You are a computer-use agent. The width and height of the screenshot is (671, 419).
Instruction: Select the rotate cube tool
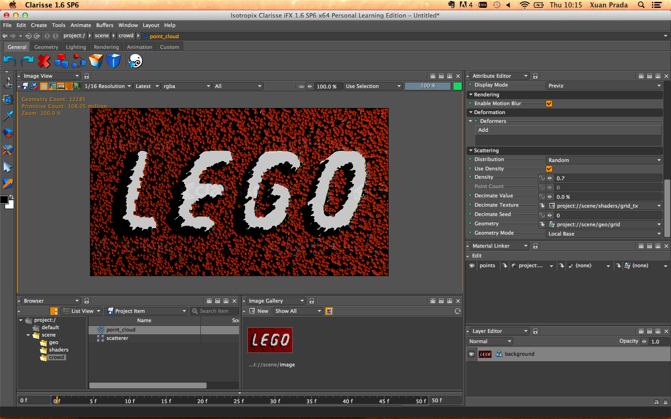pos(8,133)
